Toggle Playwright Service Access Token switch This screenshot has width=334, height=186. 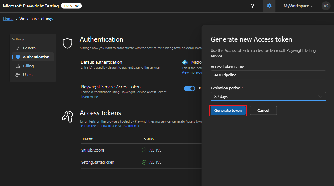[190, 89]
